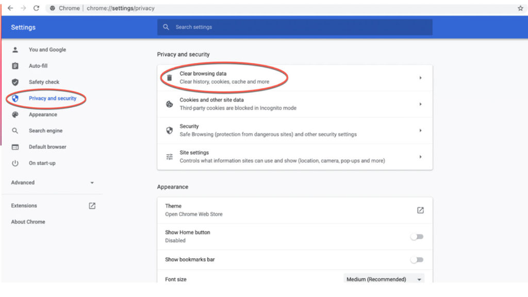528x297 pixels.
Task: Reload the page with refresh icon
Action: (x=37, y=8)
